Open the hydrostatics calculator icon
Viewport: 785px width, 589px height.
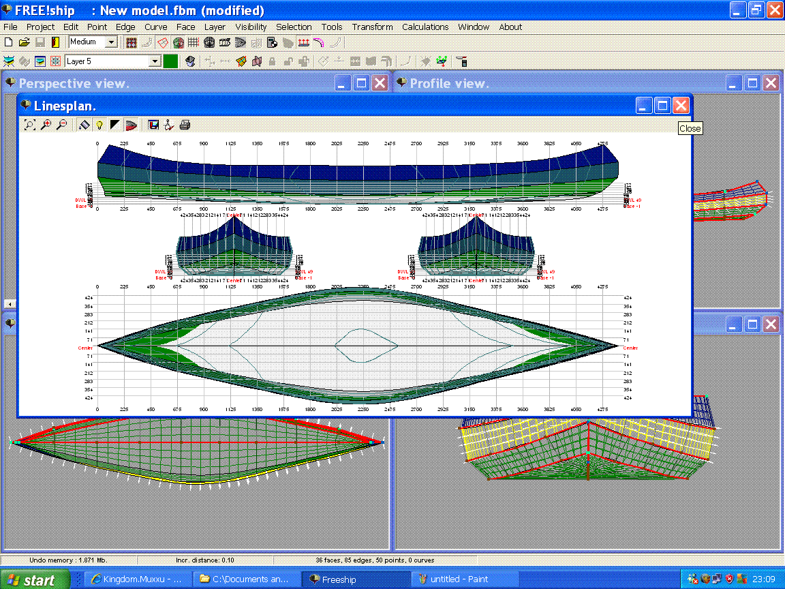(272, 42)
